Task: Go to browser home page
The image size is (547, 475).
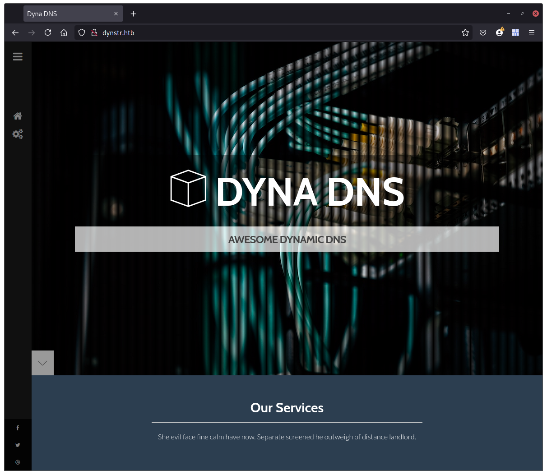Action: coord(64,32)
